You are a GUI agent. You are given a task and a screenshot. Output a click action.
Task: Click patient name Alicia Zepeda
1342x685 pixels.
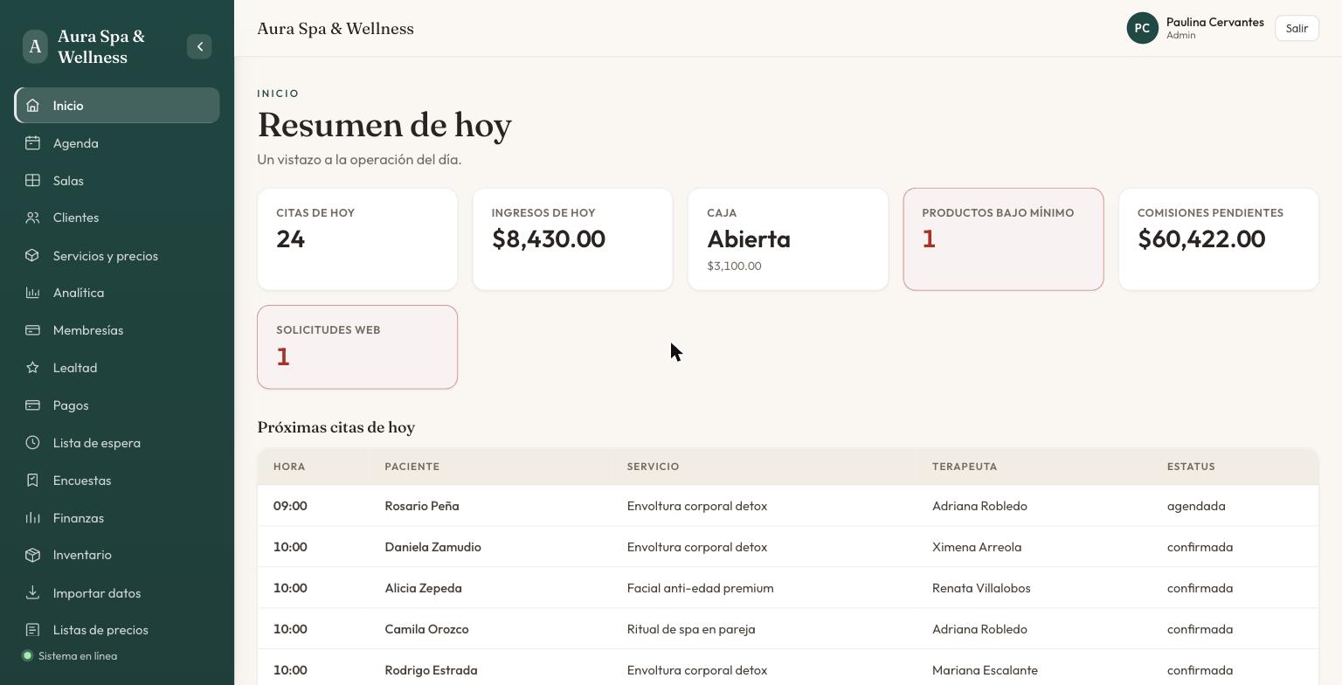point(424,588)
